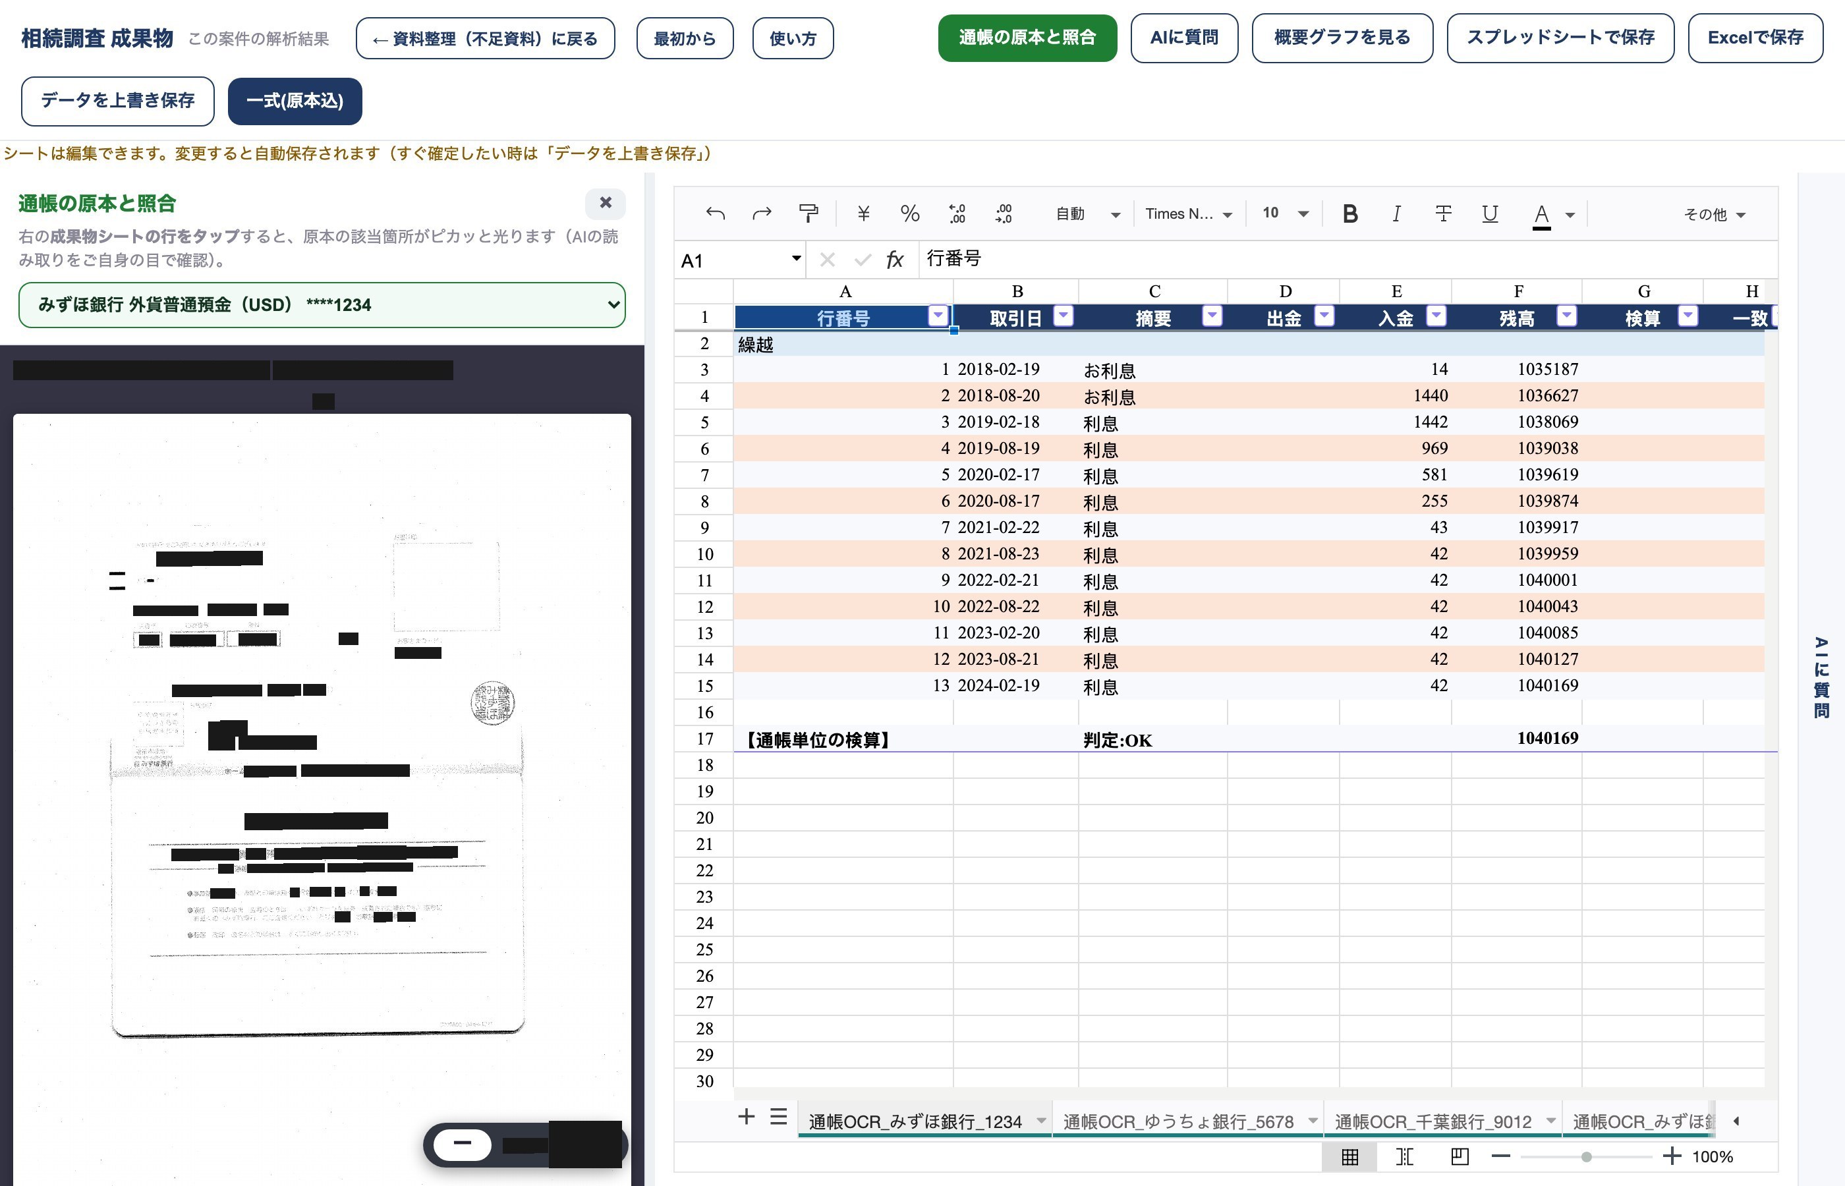Open the 使い方 guide
Screen dimensions: 1845x1186
[x=793, y=38]
